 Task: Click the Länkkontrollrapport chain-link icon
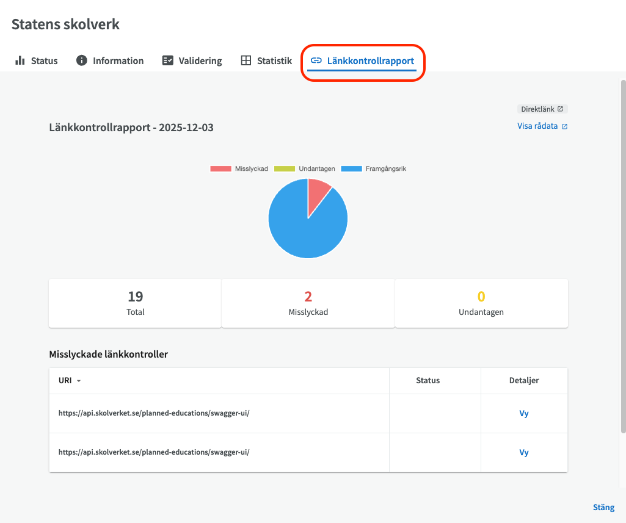tap(316, 60)
